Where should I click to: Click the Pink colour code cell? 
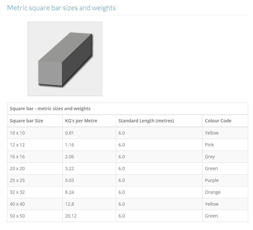pos(209,145)
